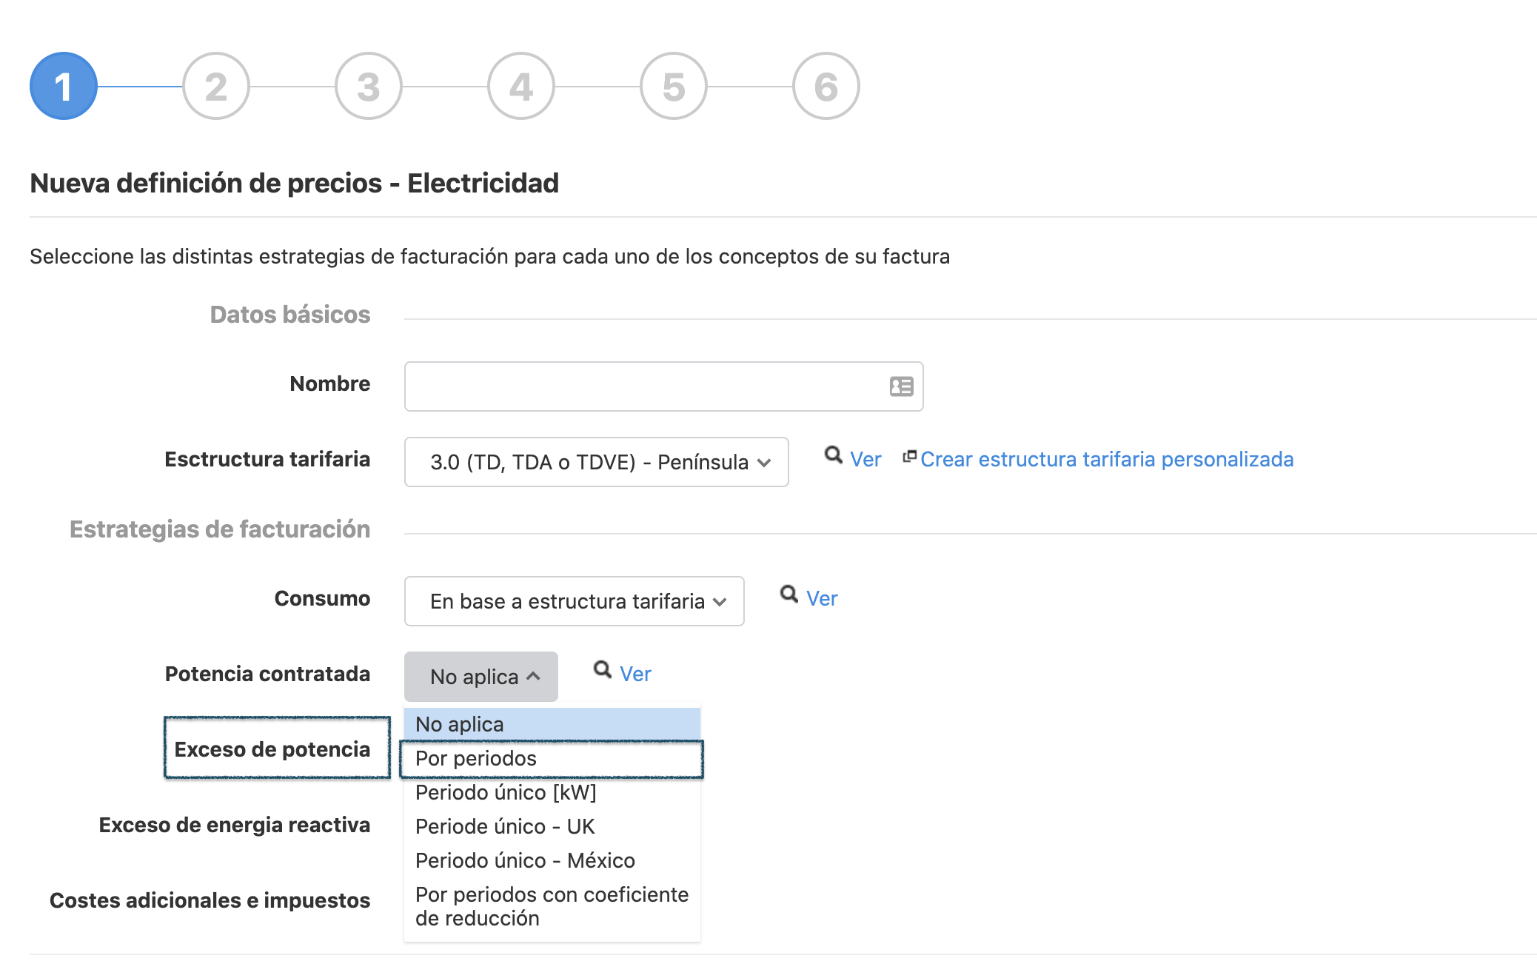Click the magnifier icon beside Potencia contratada Ver

pyautogui.click(x=603, y=670)
